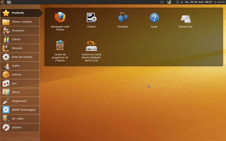Switch to Accessoris category
The image size is (226, 141).
[20, 31]
